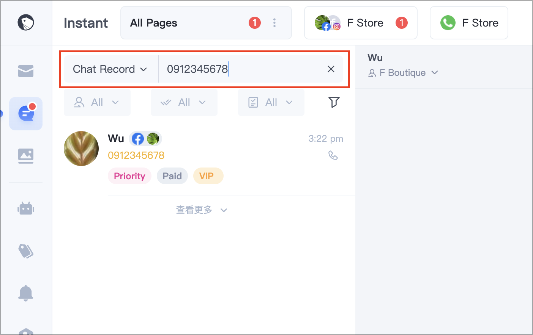This screenshot has height=335, width=533.
Task: Click the 3:22 pm timestamp
Action: 326,139
